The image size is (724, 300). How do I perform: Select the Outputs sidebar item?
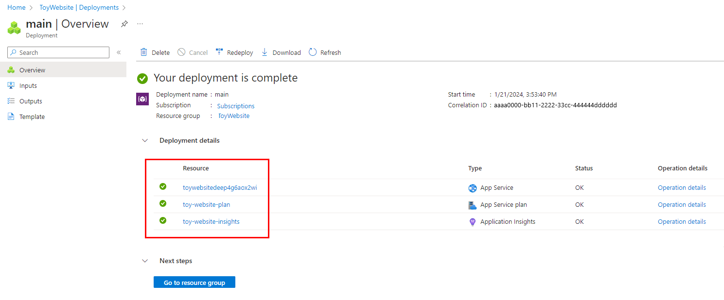[x=31, y=100]
